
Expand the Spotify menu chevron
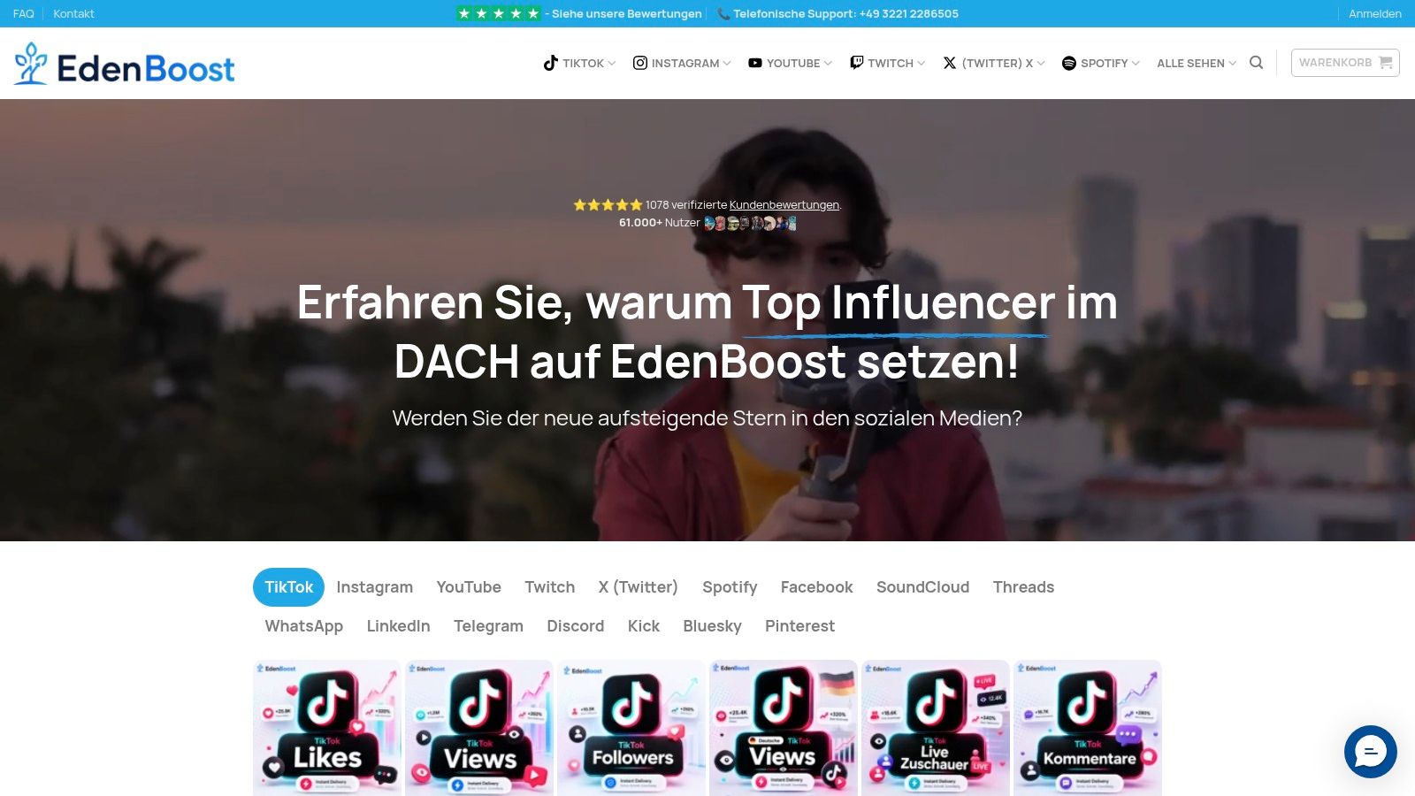click(1136, 64)
